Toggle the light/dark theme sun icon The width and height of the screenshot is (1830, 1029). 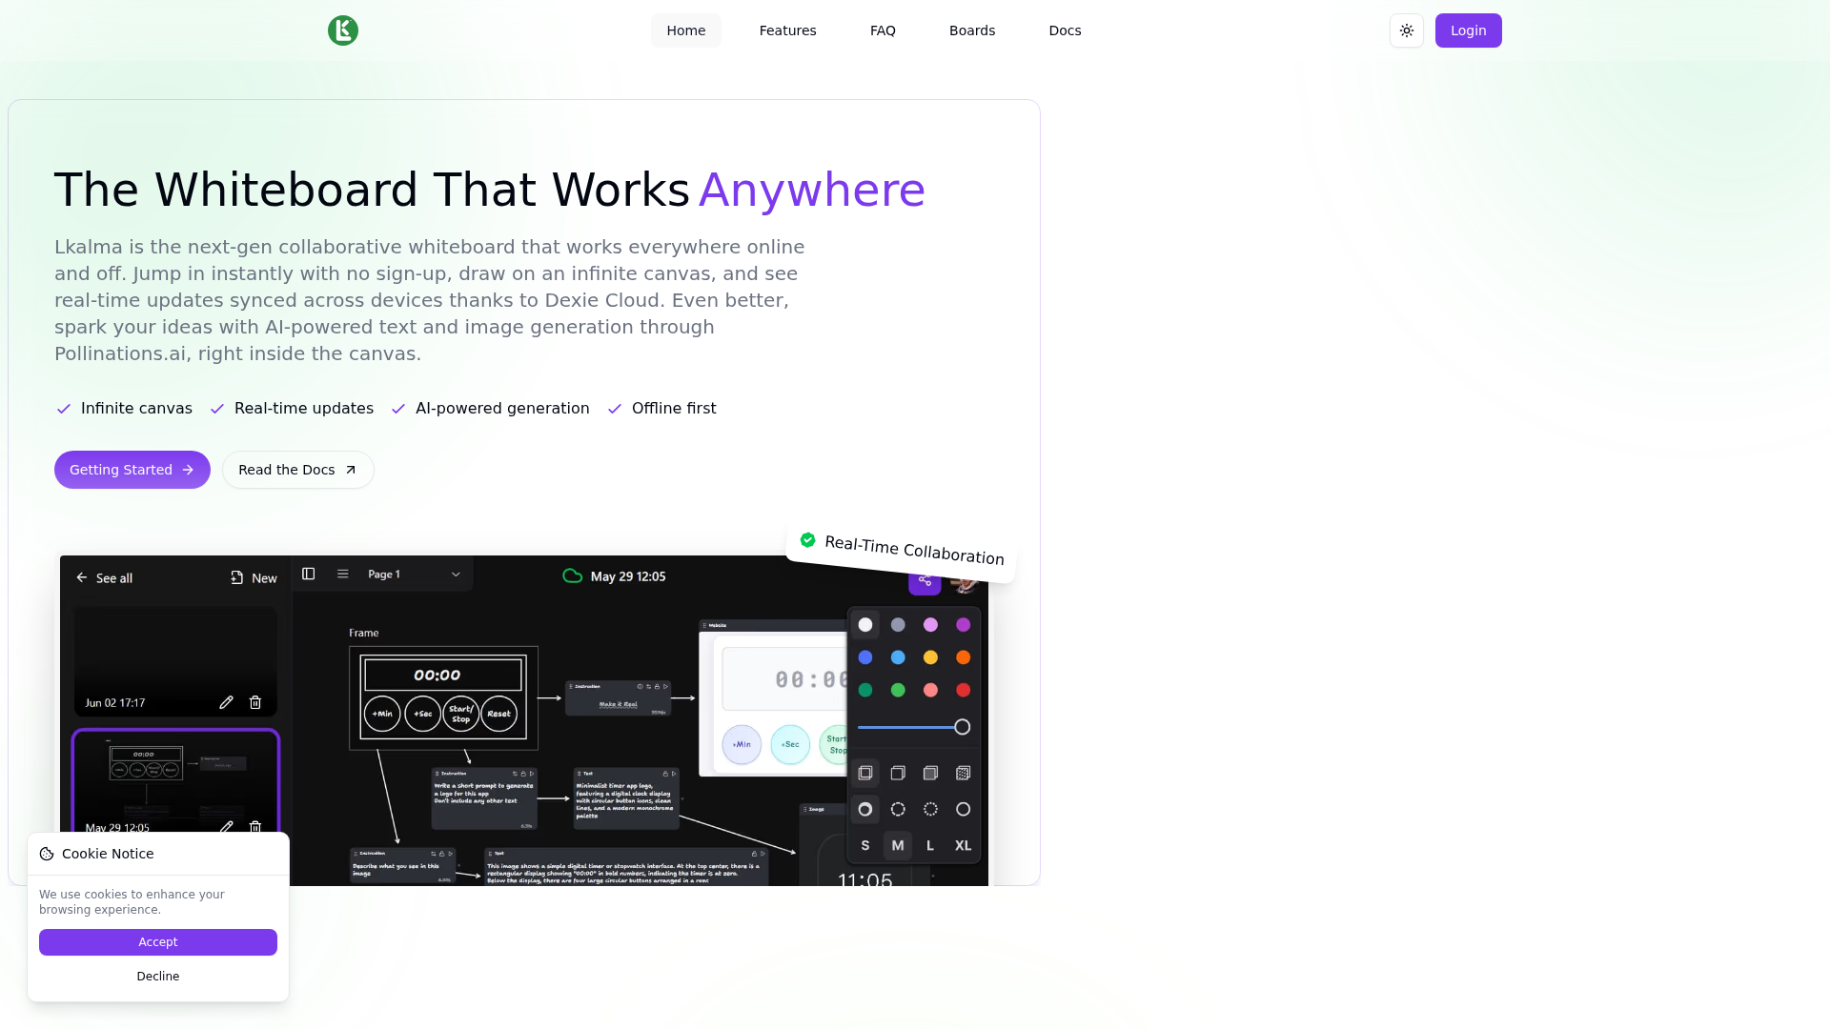[x=1407, y=30]
